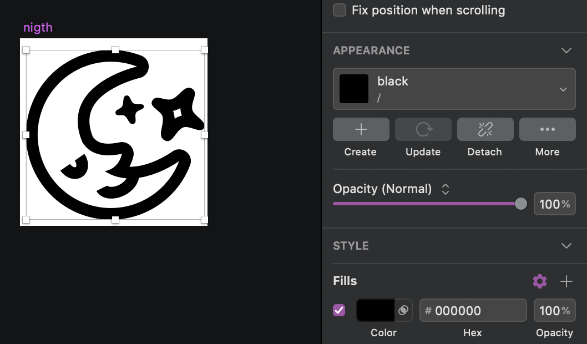Open the Fills settings gear icon

(x=539, y=281)
